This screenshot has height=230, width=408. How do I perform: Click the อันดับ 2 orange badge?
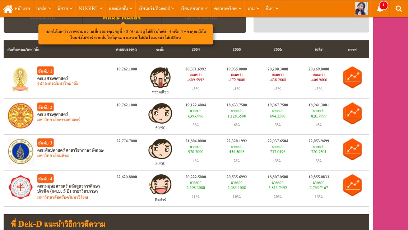pos(45,107)
